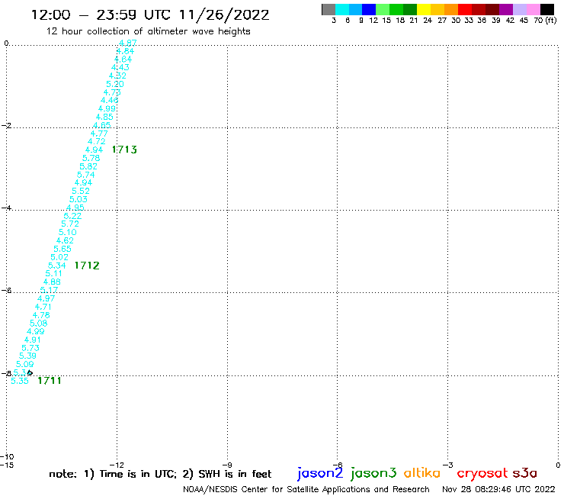This screenshot has width=564, height=496.
Task: Click the NOAA/NESDIS Center credit line
Action: pyautogui.click(x=306, y=489)
